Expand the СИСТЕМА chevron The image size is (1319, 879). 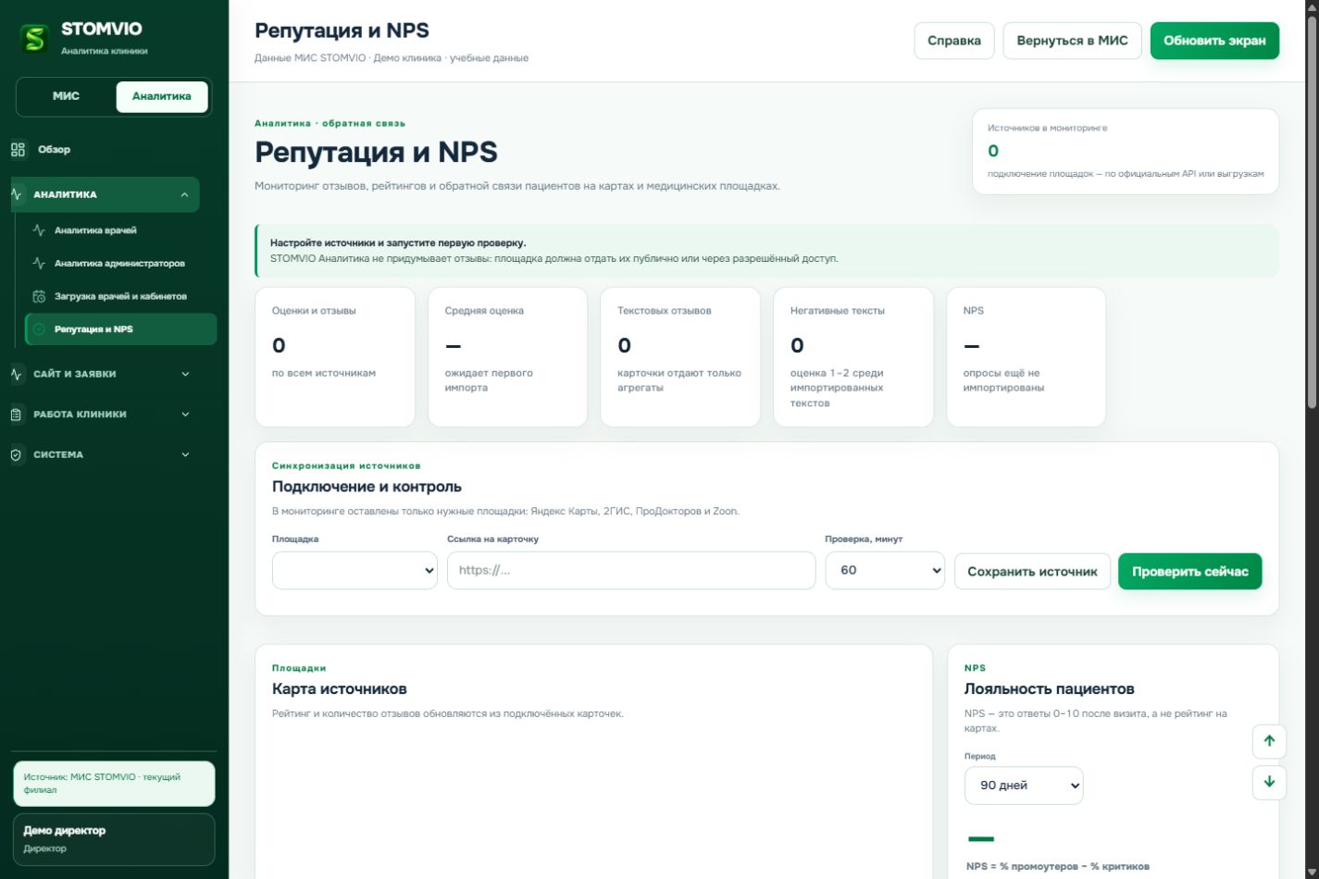pyautogui.click(x=185, y=455)
